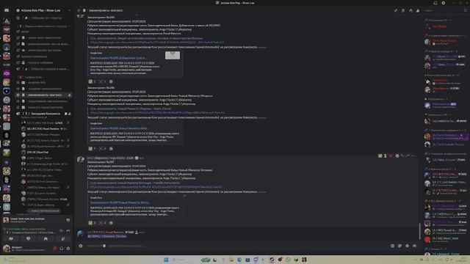Turn on camera in voice panel
The width and height of the screenshot is (470, 264).
pos(11,239)
